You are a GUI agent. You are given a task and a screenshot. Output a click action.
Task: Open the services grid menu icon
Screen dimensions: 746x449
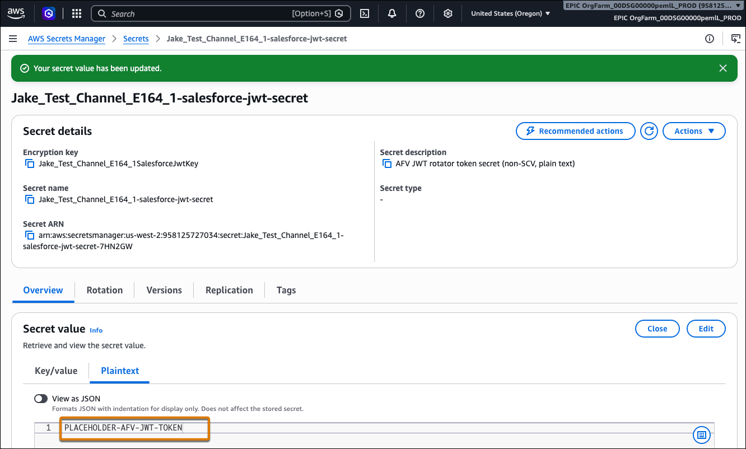pyautogui.click(x=77, y=13)
